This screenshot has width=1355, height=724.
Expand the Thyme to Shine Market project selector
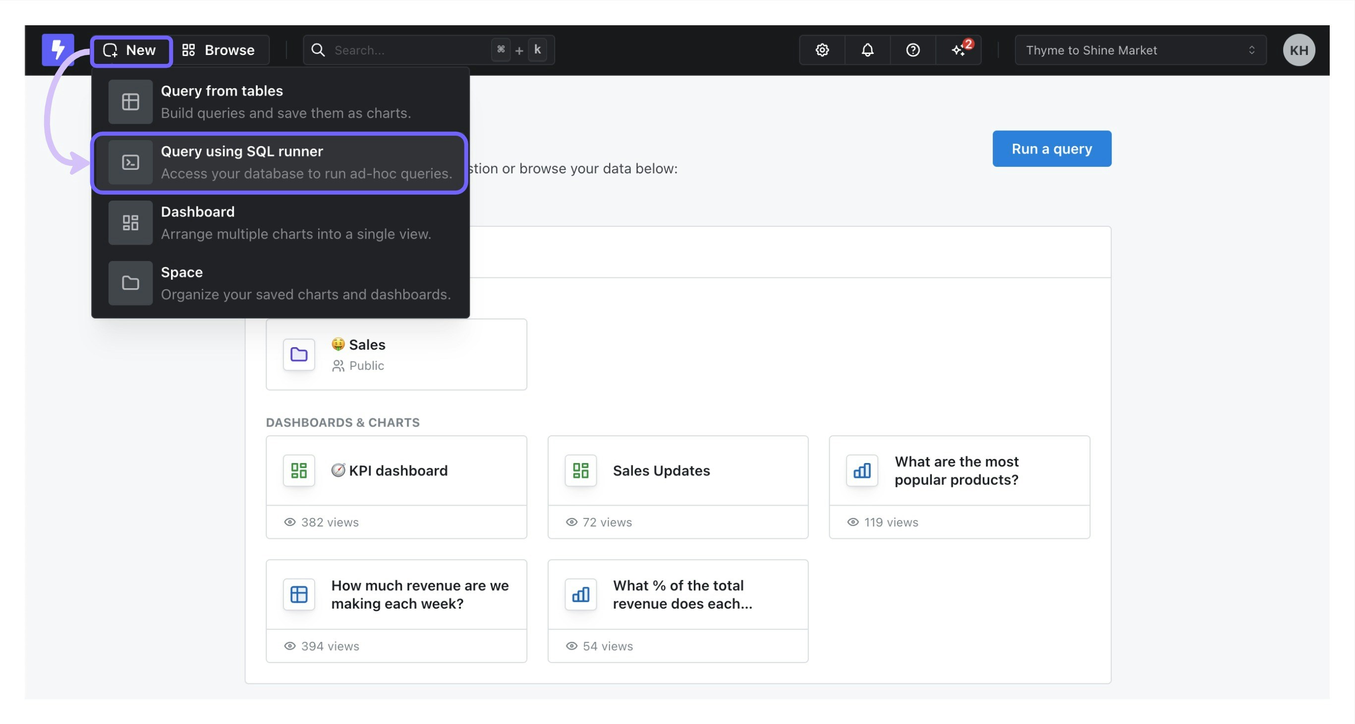[1140, 50]
